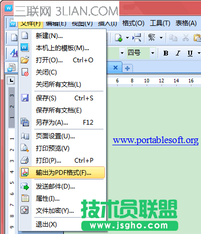Click the document tab icon on the left

pyautogui.click(x=12, y=68)
